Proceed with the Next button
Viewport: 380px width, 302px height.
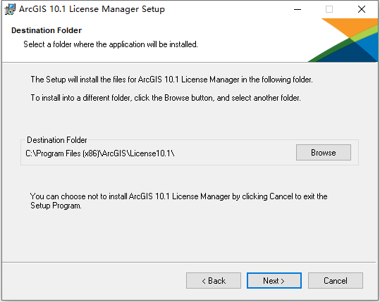[x=274, y=281]
